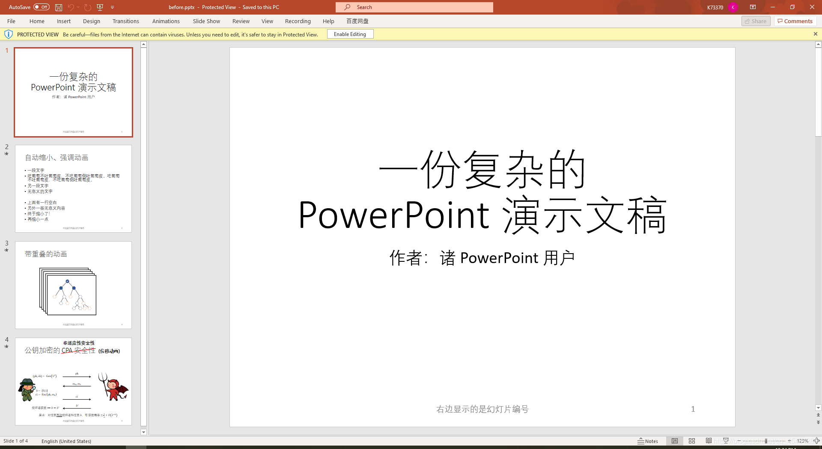This screenshot has width=822, height=449.
Task: Click the slide title text 一份复杂的
Action: [x=482, y=170]
